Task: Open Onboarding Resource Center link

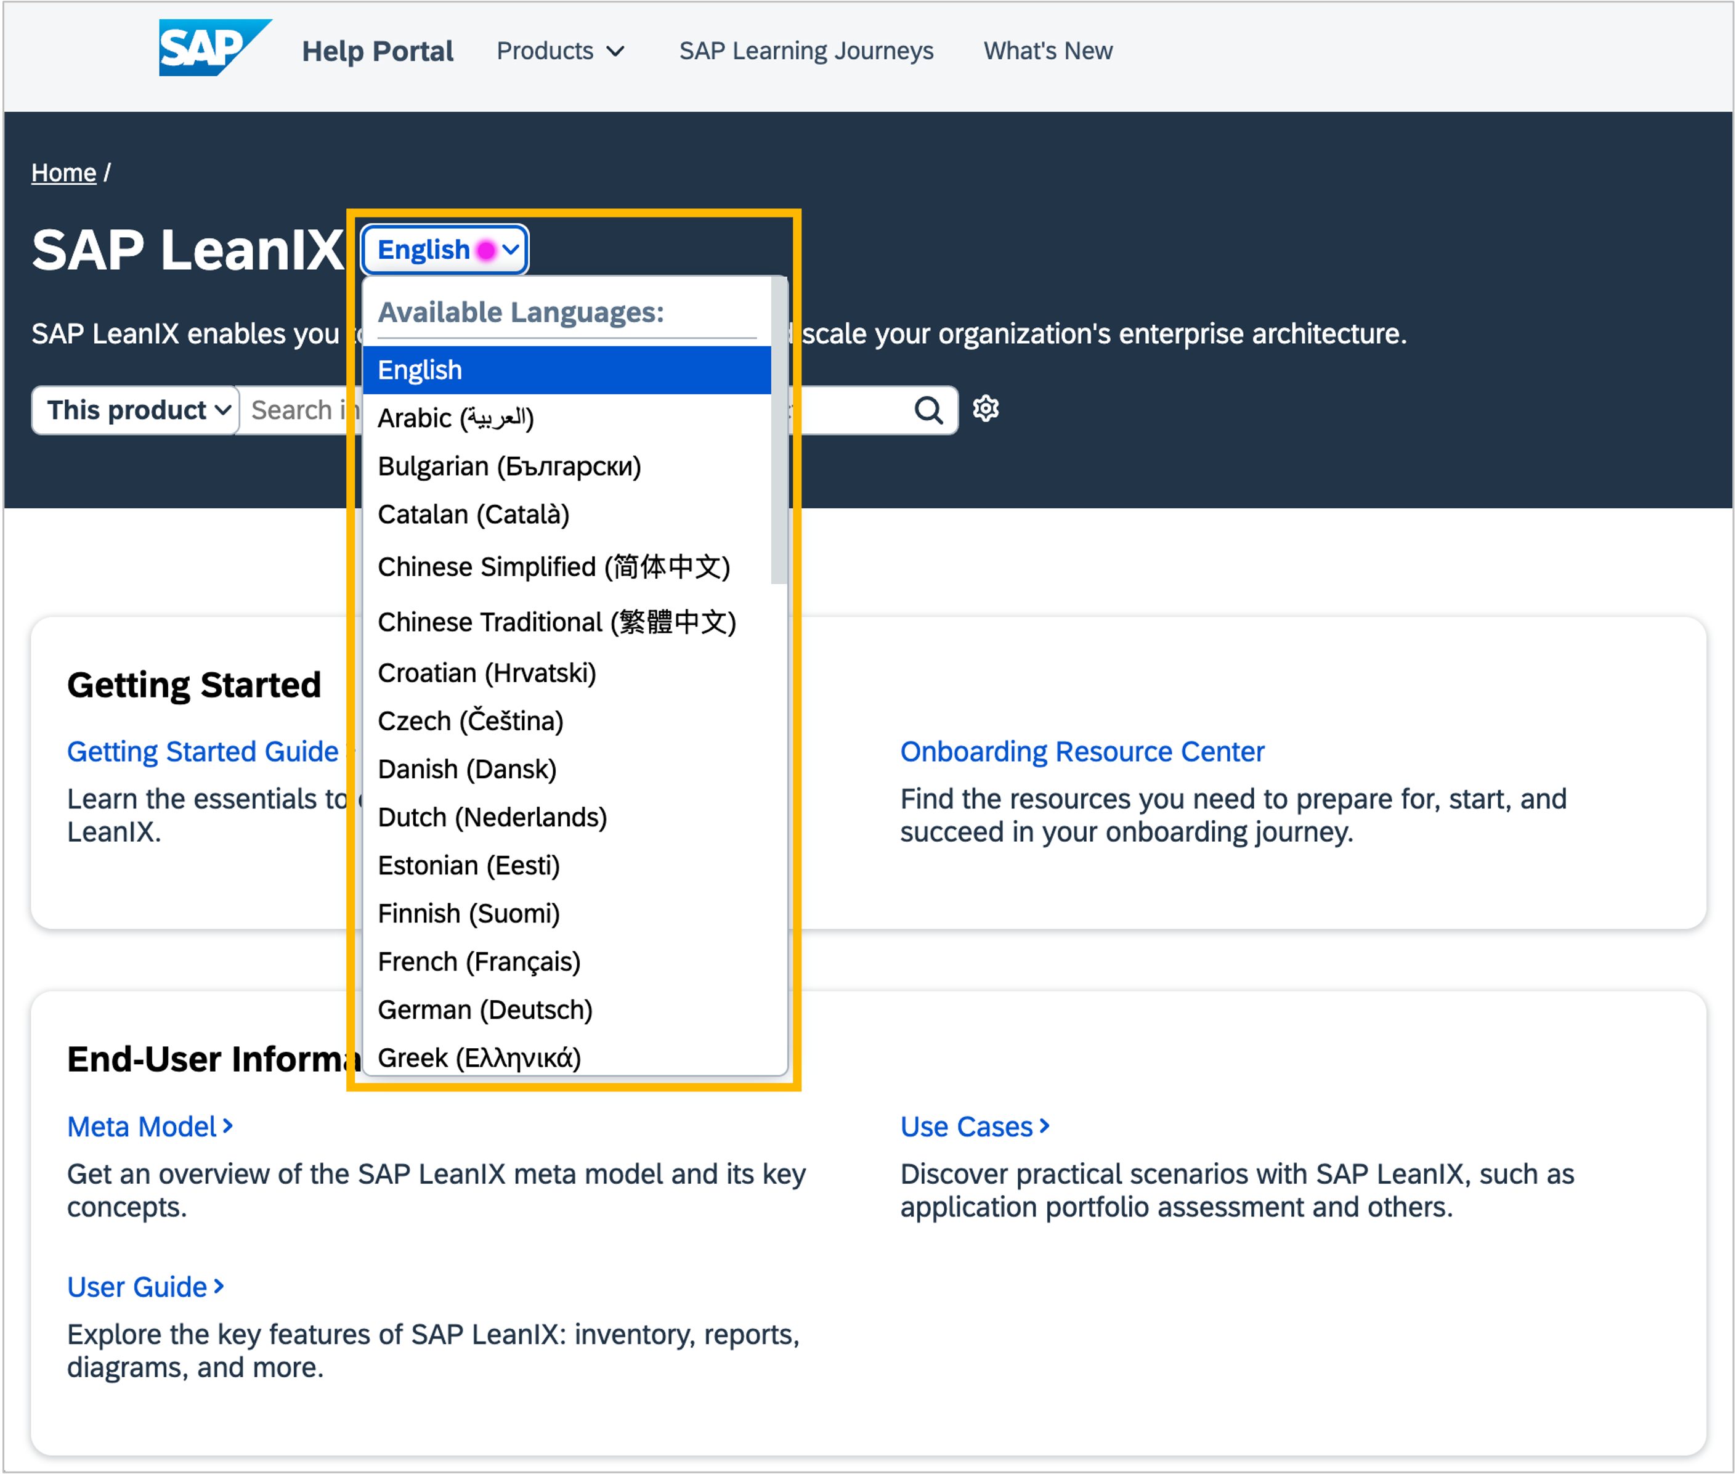Action: (1082, 752)
